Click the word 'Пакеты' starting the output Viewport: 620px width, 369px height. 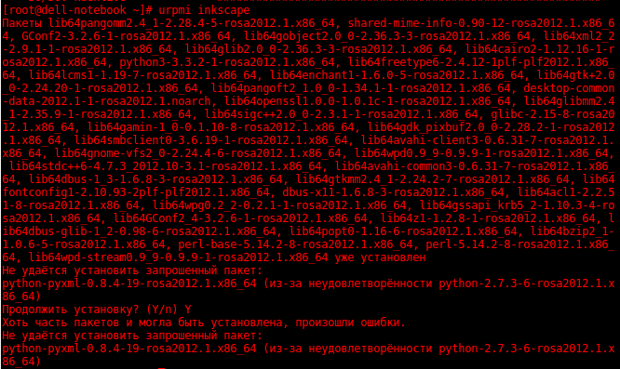[21, 23]
